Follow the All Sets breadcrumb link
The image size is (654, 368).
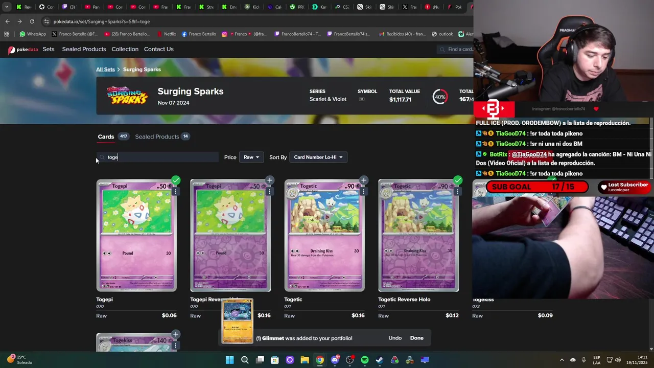coord(105,70)
